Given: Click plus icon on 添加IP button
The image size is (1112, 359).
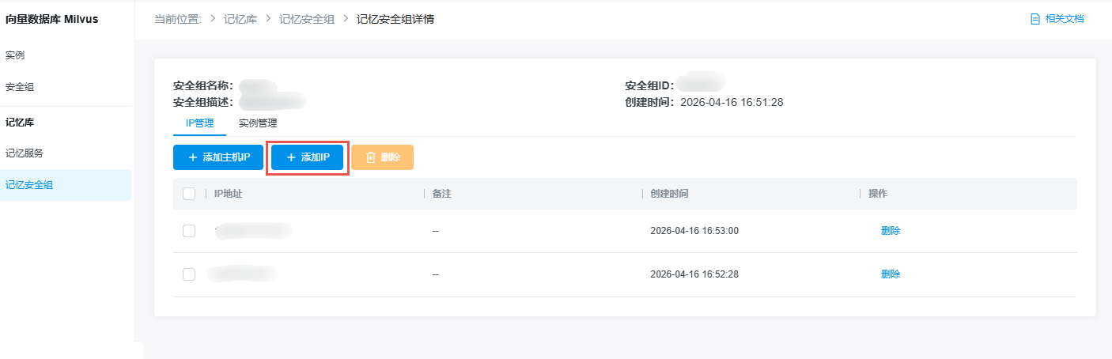Looking at the screenshot, I should click(291, 157).
